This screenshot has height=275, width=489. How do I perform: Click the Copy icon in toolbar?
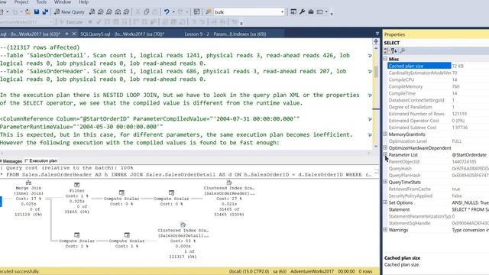[146, 12]
